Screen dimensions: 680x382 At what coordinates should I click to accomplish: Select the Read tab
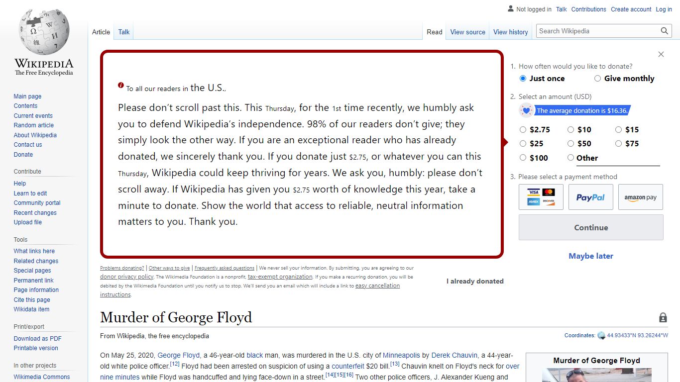[x=434, y=32]
